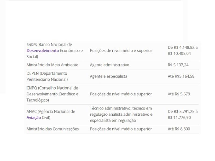Click the Agente administrativo cell
Screen dimensions: 215x161
tap(109, 65)
